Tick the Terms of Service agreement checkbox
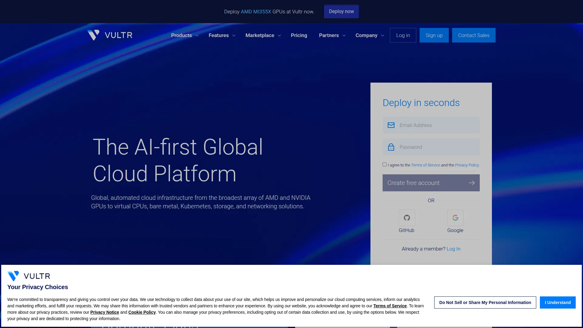Image resolution: width=583 pixels, height=328 pixels. [x=384, y=165]
